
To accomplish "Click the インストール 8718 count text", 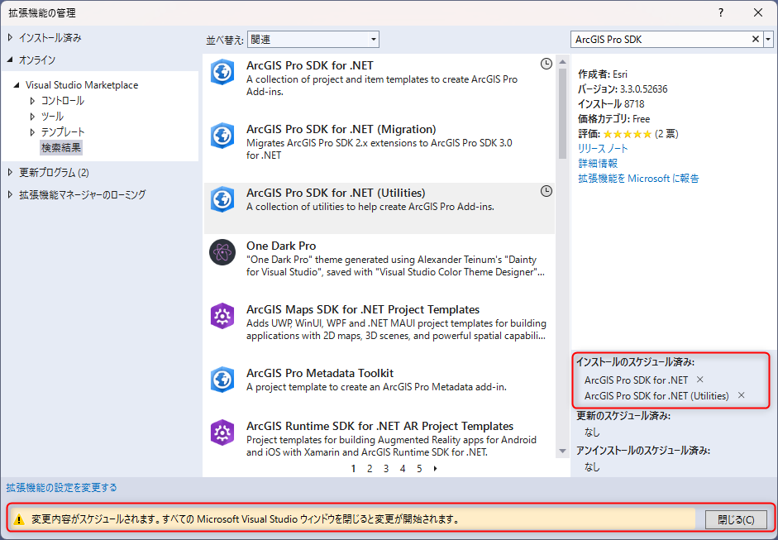I will click(611, 103).
